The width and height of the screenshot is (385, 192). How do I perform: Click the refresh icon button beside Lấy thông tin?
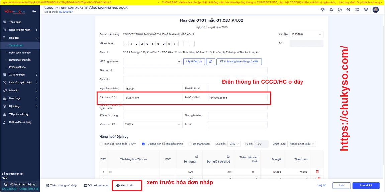coord(210,61)
